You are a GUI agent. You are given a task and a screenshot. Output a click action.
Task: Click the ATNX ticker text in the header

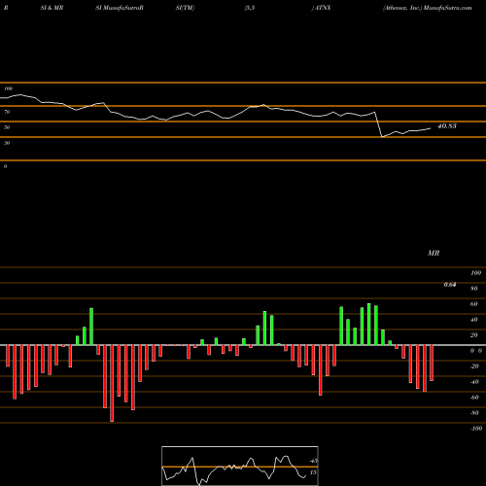point(323,8)
